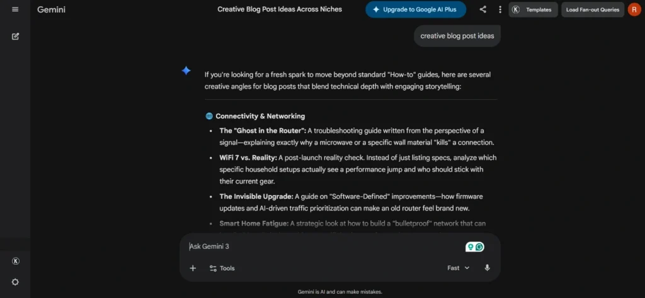Open the Fast model selector dropdown

(x=459, y=268)
